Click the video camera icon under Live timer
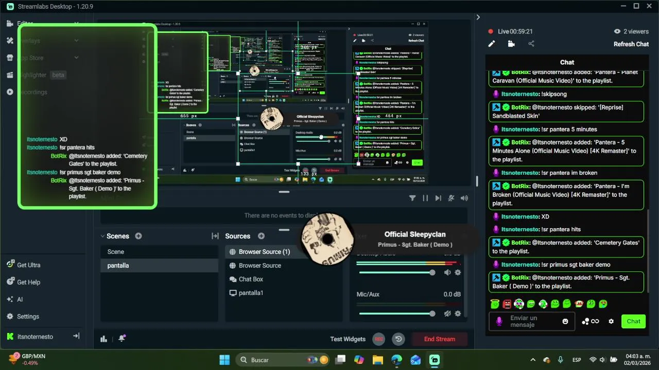This screenshot has height=370, width=659. pos(511,44)
